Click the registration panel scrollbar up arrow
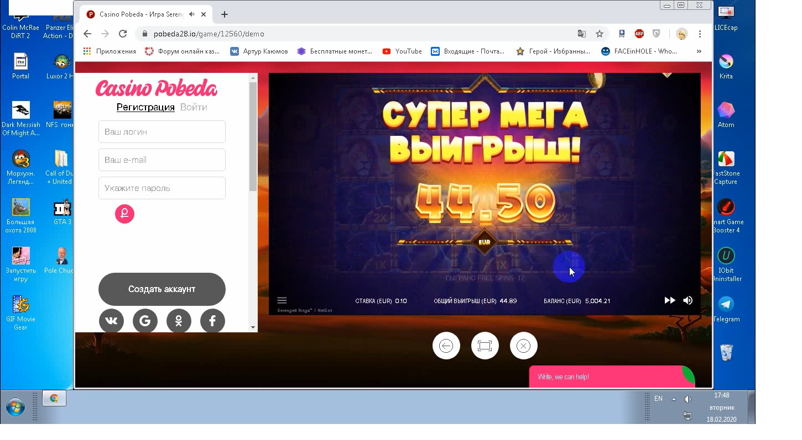 tap(253, 78)
